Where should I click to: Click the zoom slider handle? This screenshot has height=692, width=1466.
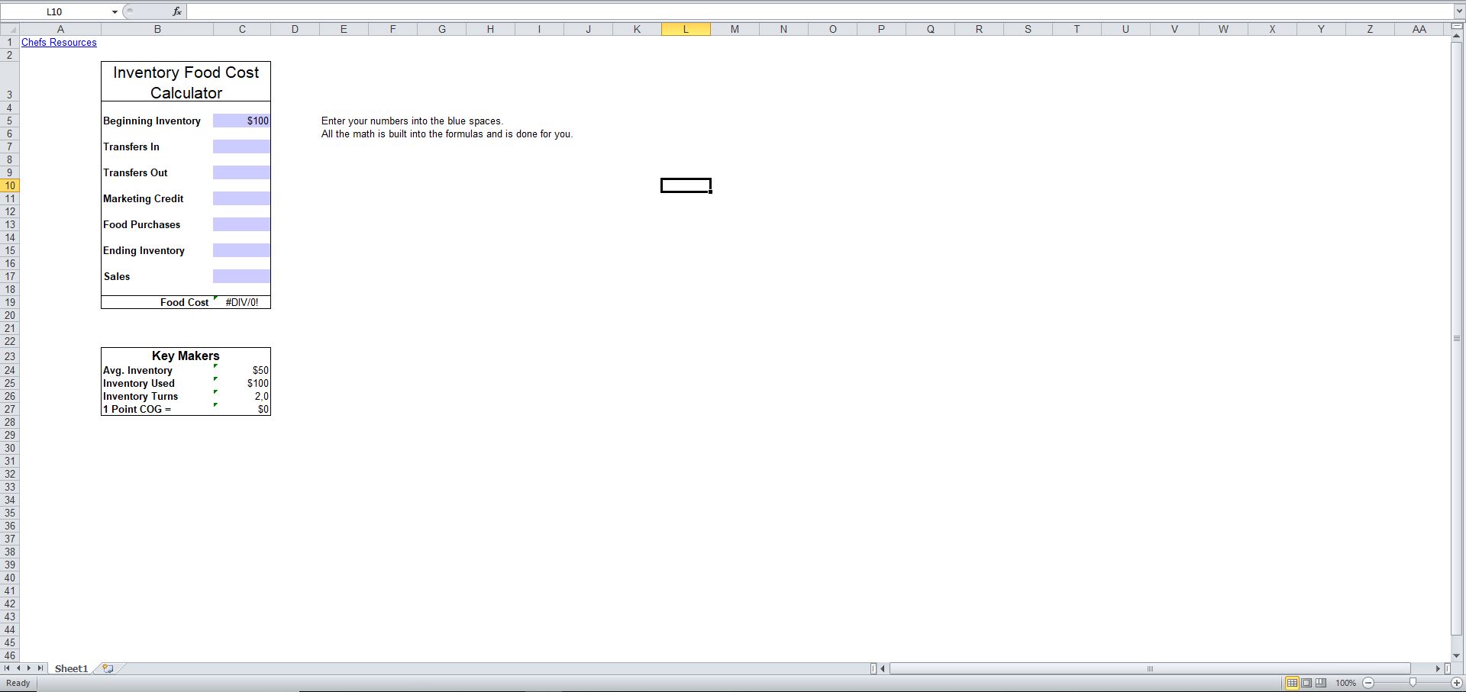tap(1413, 683)
